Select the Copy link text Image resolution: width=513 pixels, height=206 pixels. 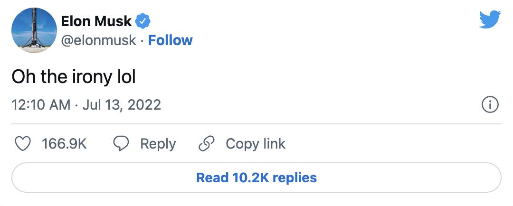click(x=256, y=144)
